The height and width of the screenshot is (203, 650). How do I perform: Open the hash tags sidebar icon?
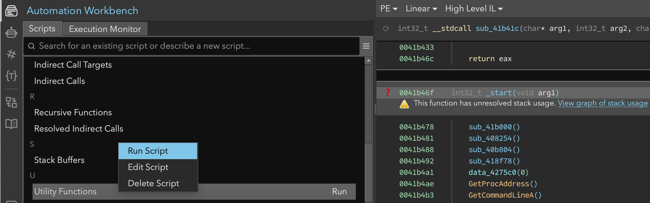click(x=11, y=54)
